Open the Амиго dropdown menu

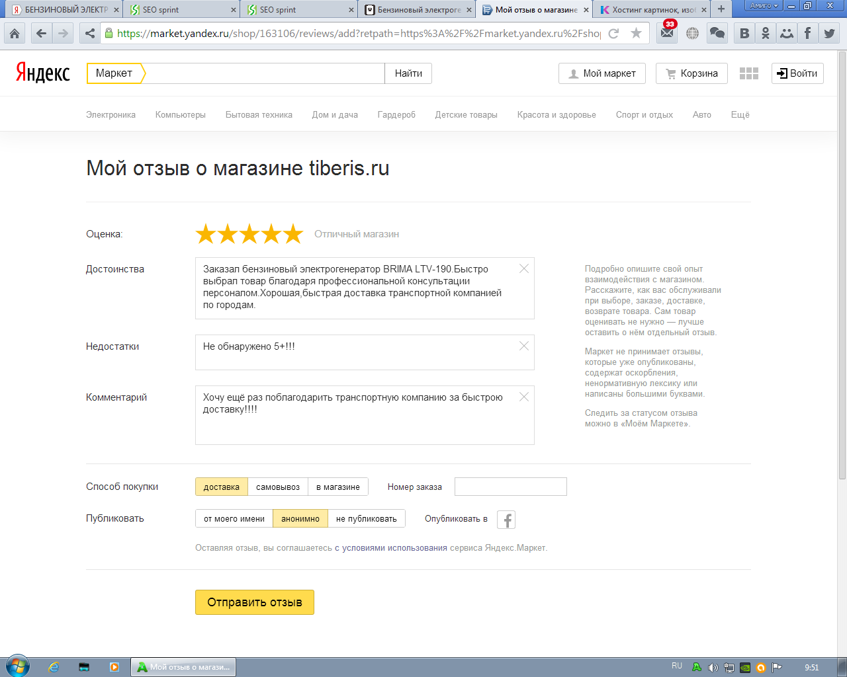coord(764,5)
